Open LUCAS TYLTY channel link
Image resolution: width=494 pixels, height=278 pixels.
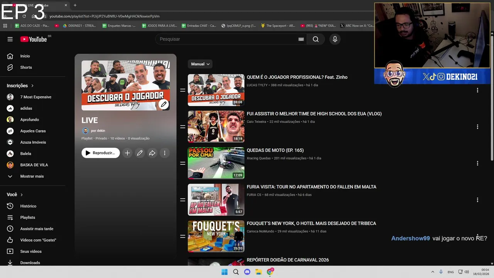click(257, 85)
